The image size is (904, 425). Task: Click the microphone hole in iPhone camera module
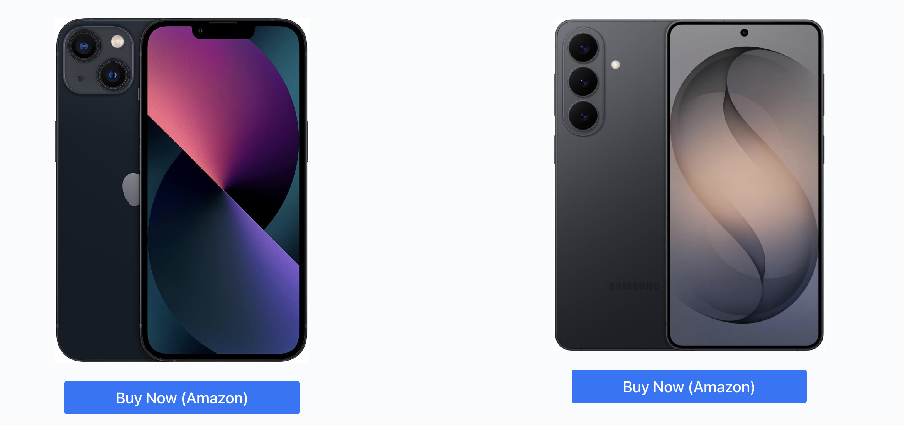click(81, 78)
